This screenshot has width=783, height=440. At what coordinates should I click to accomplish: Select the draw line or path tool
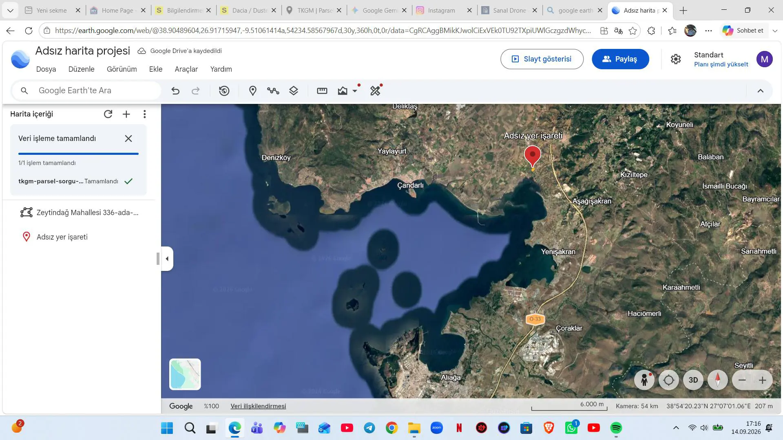coord(273,91)
